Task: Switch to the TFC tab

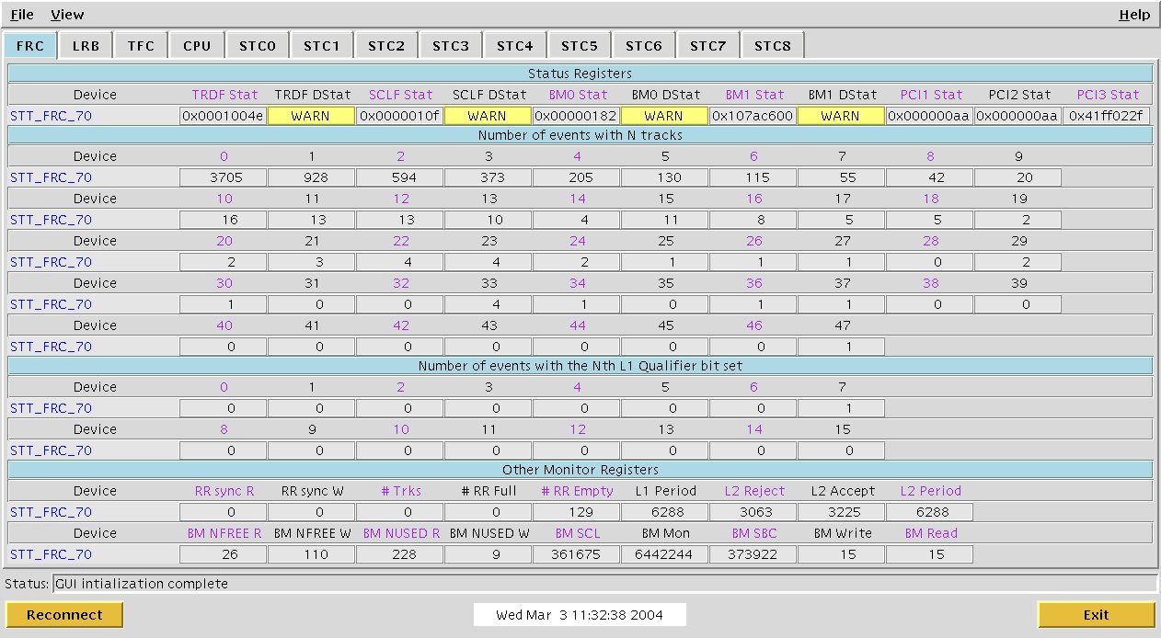Action: coord(141,46)
